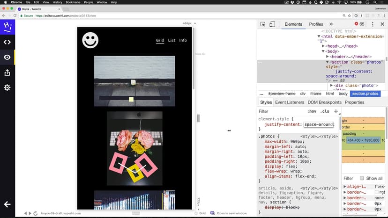Toggle the Grid overlay option
Viewport: 388px width, 218px height.
click(x=200, y=213)
